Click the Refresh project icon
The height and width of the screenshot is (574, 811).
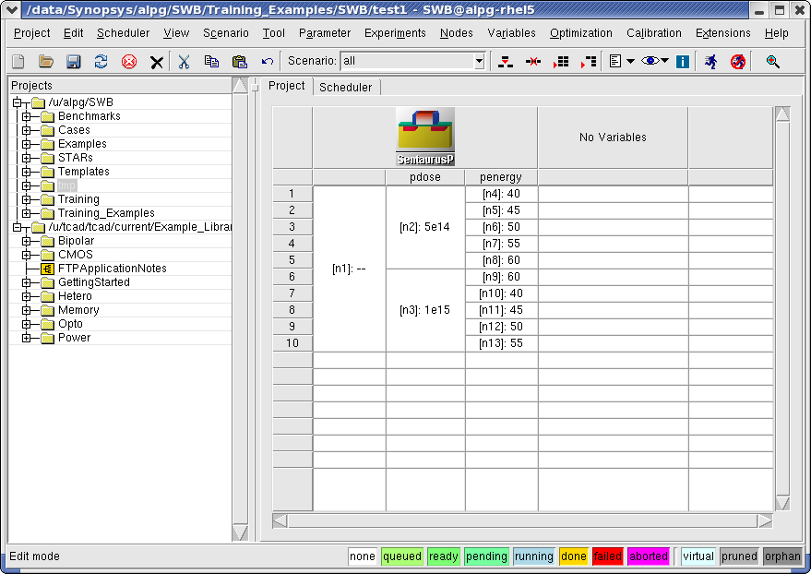click(101, 62)
